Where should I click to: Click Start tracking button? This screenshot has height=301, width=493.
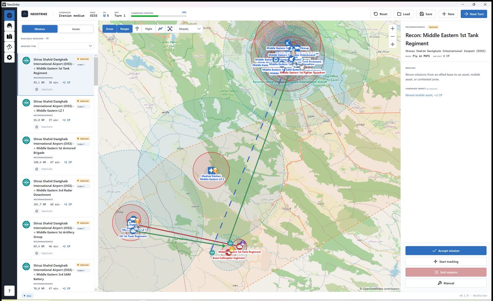click(446, 262)
